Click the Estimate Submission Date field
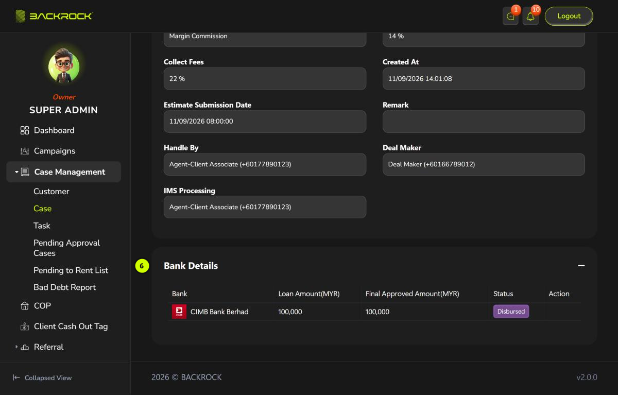Viewport: 618px width, 395px height. (x=265, y=122)
